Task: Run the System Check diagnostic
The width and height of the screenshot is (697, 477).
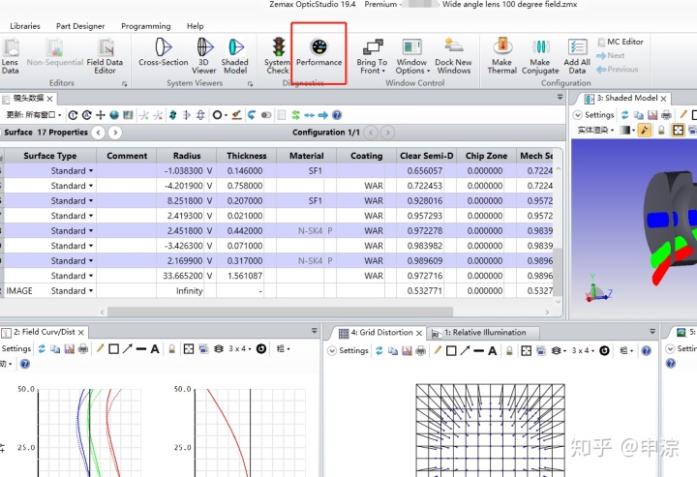Action: point(278,55)
